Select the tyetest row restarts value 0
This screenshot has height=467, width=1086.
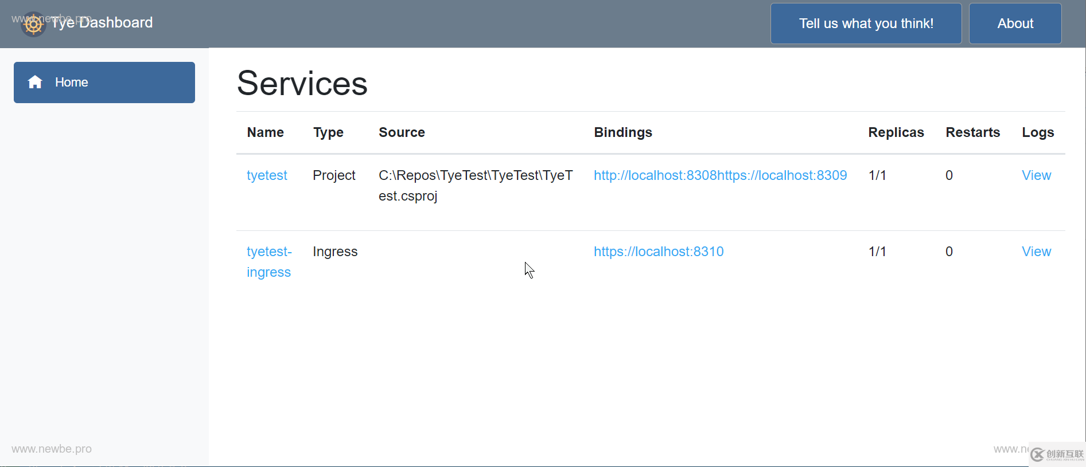point(949,175)
